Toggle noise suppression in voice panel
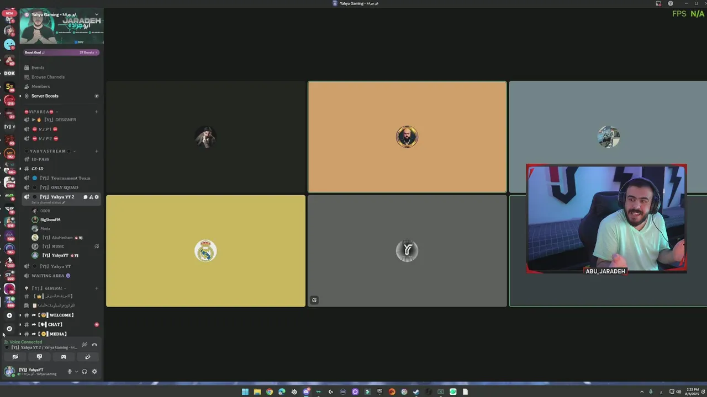 point(85,345)
